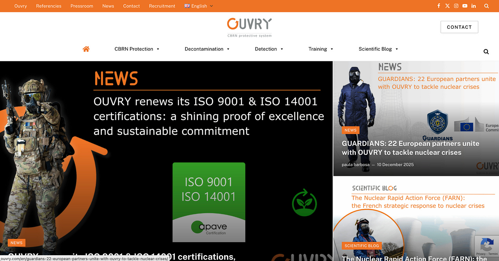This screenshot has height=261, width=499.
Task: Open the Facebook social icon
Action: pyautogui.click(x=439, y=6)
